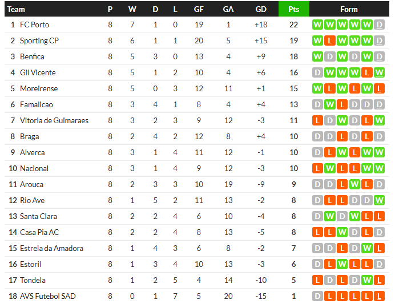Viewport: 395px width, 308px height.
Task: Click the Team column header
Action: click(x=17, y=9)
